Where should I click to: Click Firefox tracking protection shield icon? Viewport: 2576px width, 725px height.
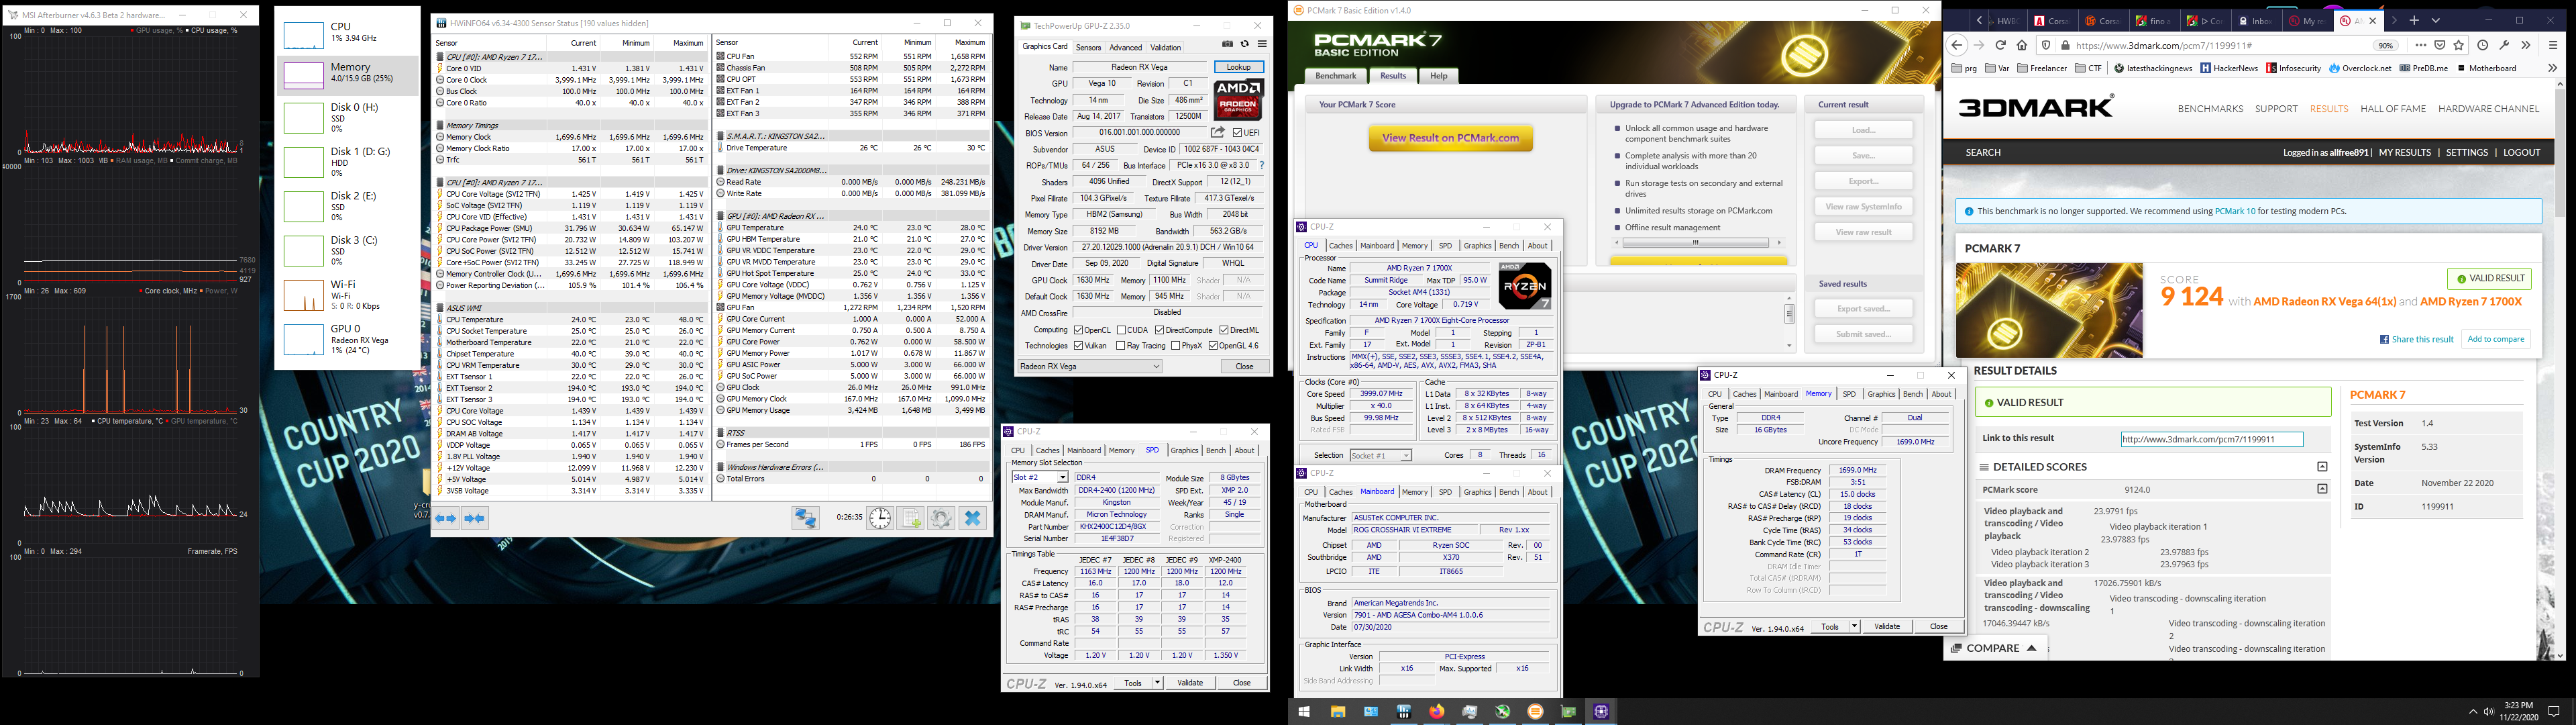[x=2045, y=45]
